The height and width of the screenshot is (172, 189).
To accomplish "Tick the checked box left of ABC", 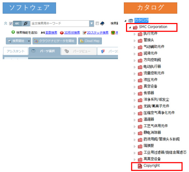I will pos(11,23).
